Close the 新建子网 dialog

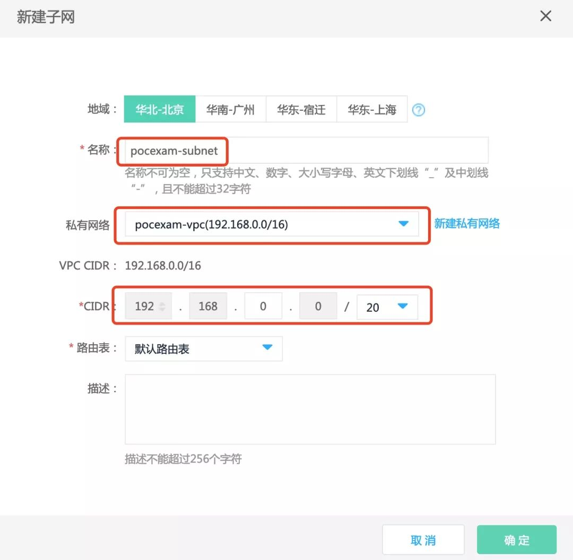click(x=545, y=16)
